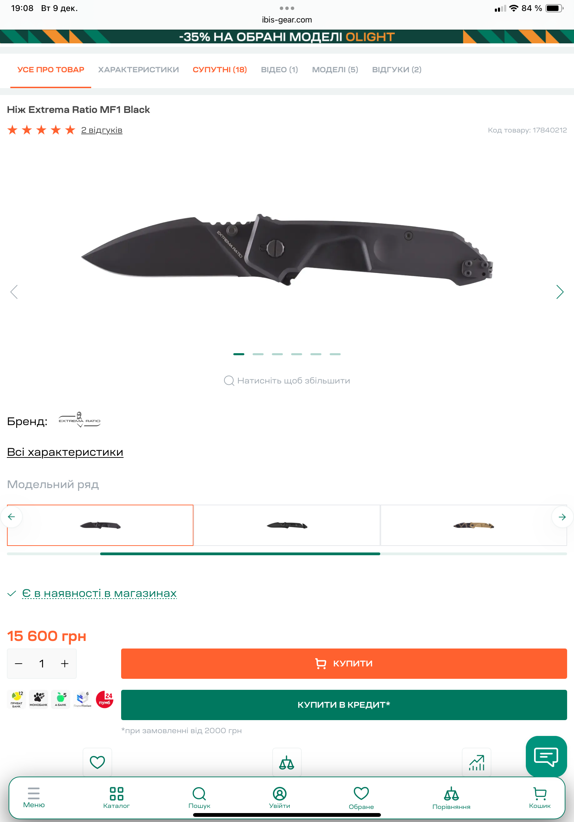Show next product image with right chevron
This screenshot has height=822, width=574.
coord(560,292)
